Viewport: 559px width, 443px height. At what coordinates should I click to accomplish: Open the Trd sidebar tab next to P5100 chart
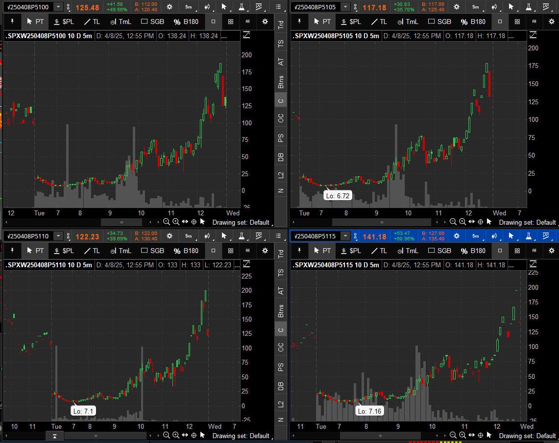[281, 25]
